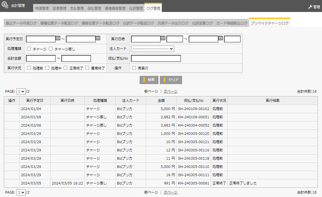
Task: Open 振込データ作成ログ tab
Action: coord(21,23)
